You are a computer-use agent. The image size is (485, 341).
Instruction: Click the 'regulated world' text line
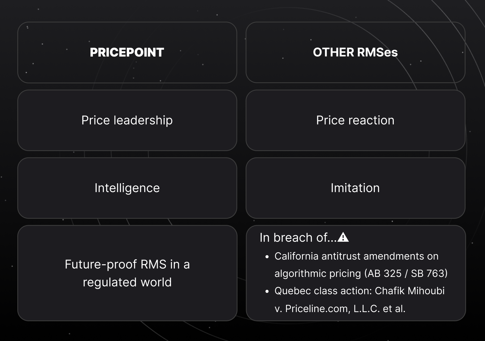127,282
